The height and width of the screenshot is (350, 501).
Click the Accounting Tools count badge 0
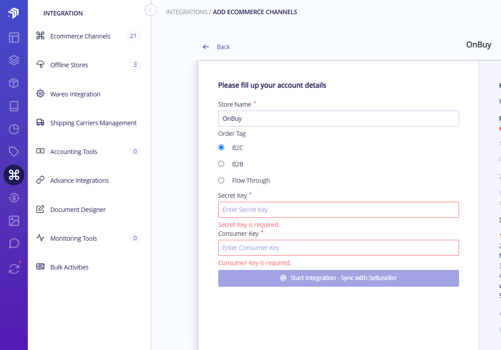tap(135, 151)
